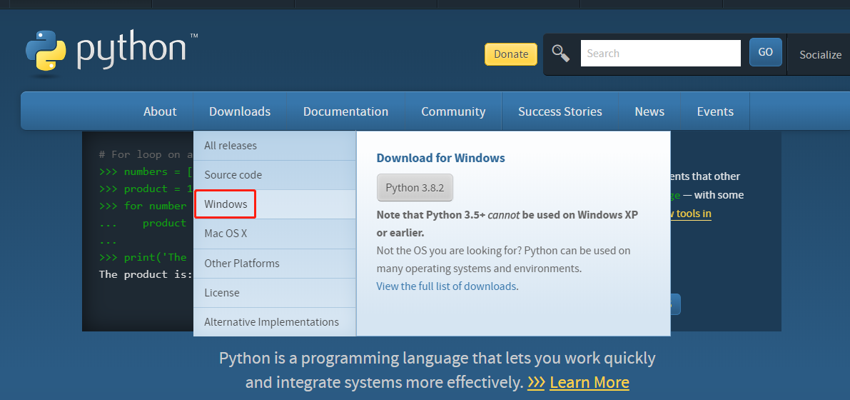Select All releases in Downloads dropdown
Image resolution: width=850 pixels, height=400 pixels.
click(x=274, y=146)
